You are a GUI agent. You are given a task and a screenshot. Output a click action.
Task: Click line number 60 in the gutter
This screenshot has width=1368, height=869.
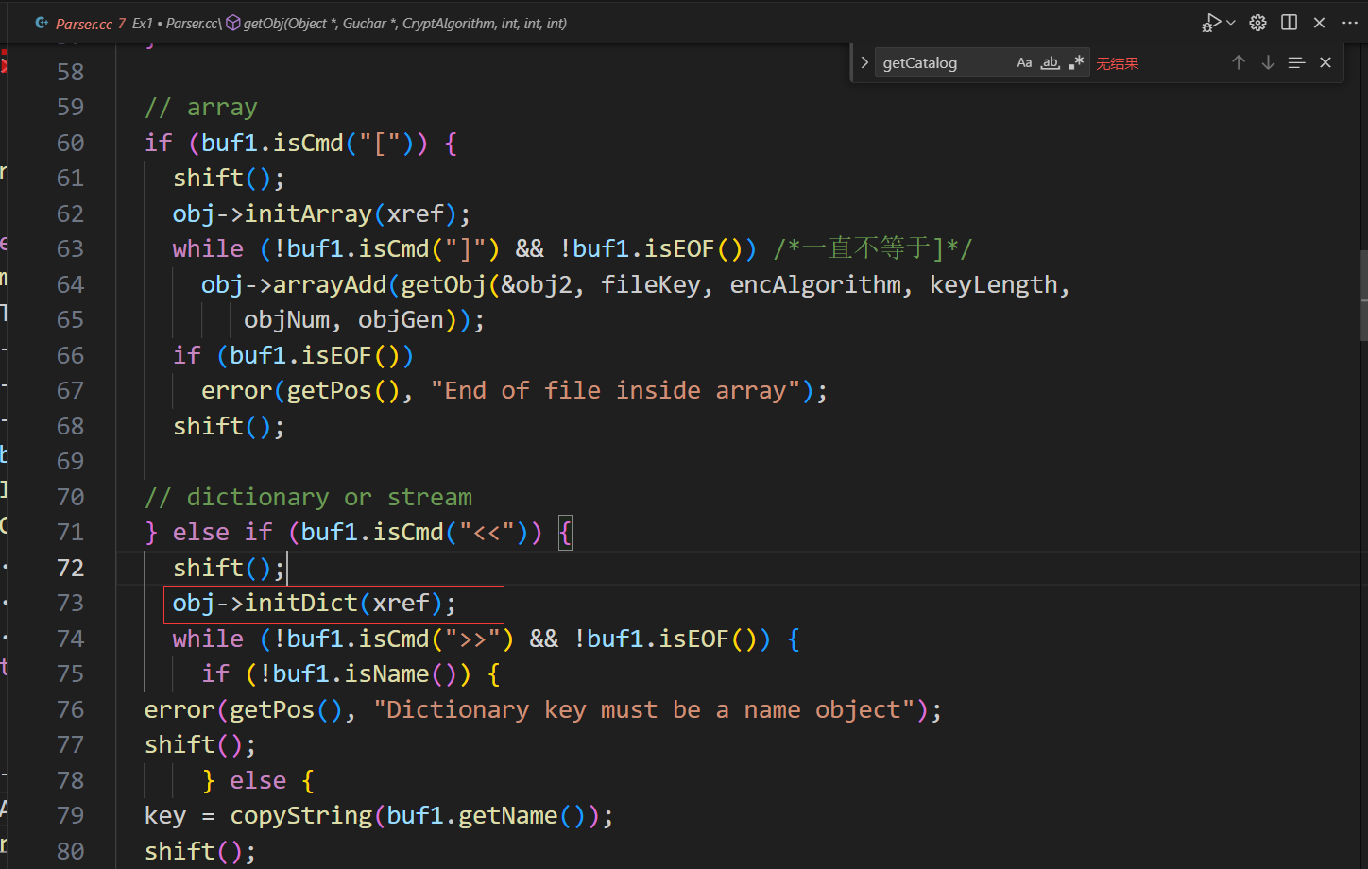tap(70, 143)
